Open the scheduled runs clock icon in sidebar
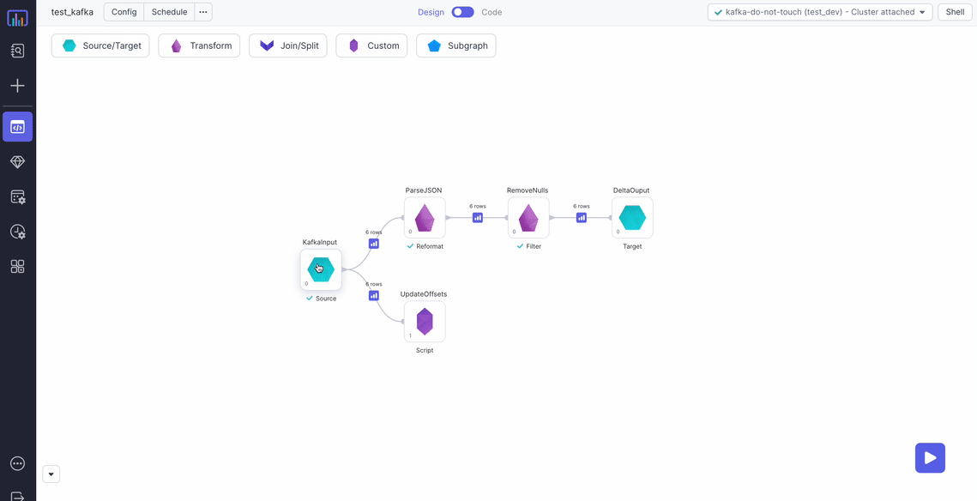 [x=17, y=232]
